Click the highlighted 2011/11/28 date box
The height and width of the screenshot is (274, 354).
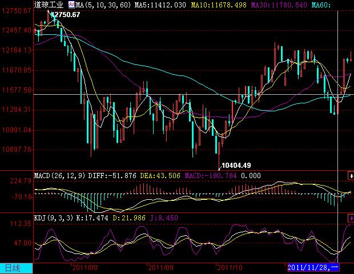313,268
